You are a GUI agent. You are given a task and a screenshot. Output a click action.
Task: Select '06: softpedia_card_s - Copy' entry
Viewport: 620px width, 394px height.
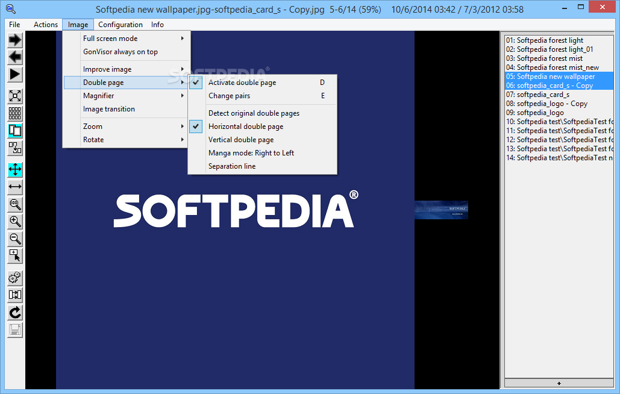pos(559,86)
